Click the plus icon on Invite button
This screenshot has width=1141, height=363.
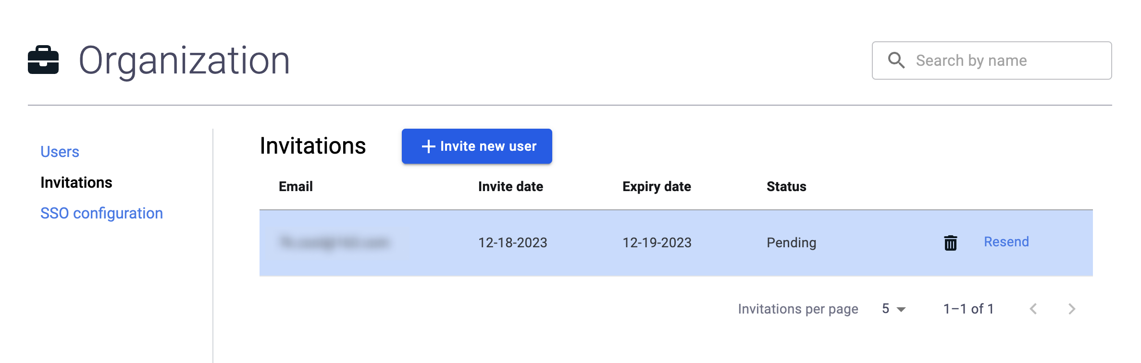click(x=428, y=146)
